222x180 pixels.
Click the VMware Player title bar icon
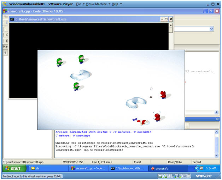(x=5, y=4)
